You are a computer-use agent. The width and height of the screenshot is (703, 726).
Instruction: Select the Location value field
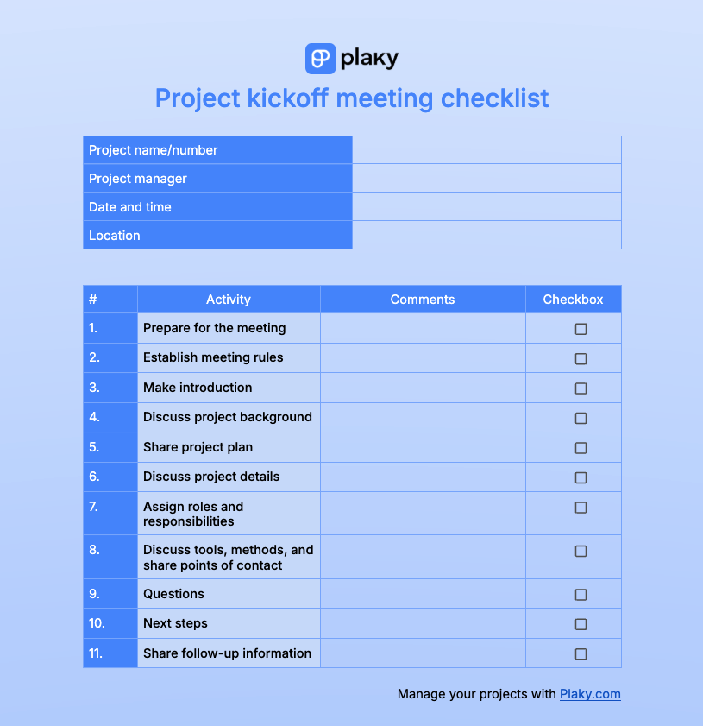click(x=486, y=236)
